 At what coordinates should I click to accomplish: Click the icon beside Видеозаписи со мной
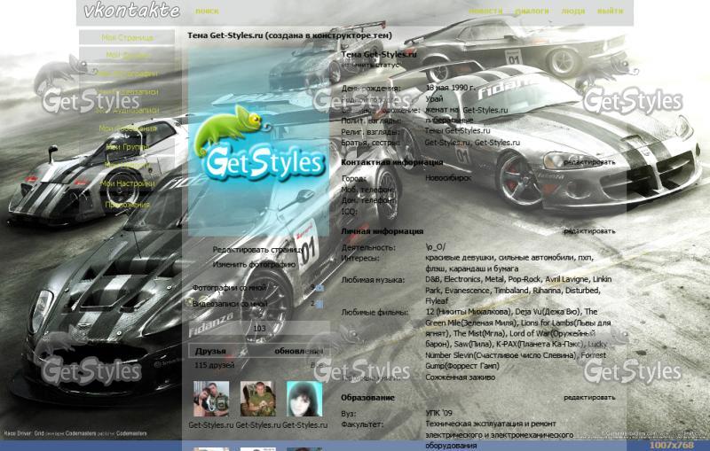tap(319, 304)
